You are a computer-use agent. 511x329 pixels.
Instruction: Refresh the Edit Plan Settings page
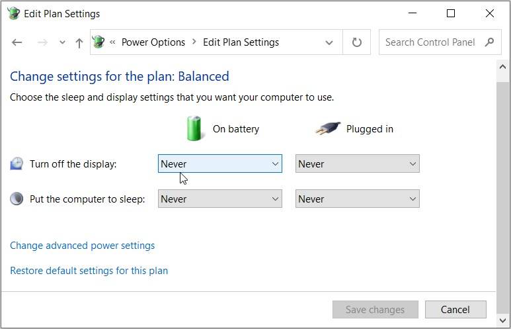(356, 42)
